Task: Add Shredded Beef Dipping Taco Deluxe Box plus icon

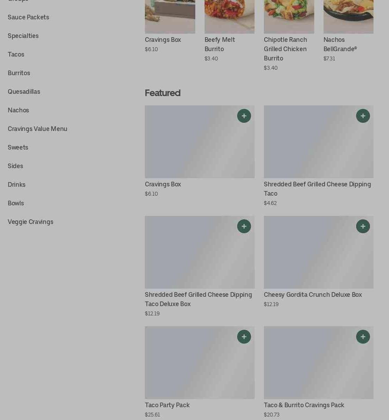Action: click(x=244, y=226)
